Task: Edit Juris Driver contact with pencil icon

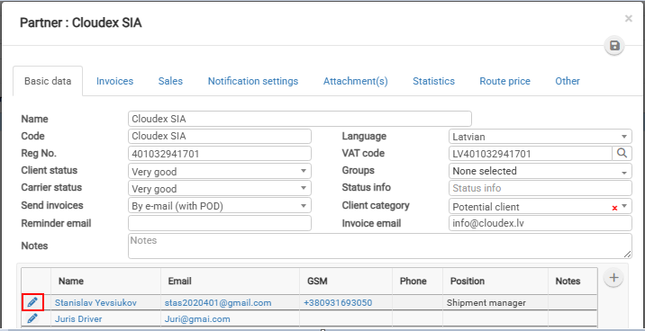Action: pos(32,318)
